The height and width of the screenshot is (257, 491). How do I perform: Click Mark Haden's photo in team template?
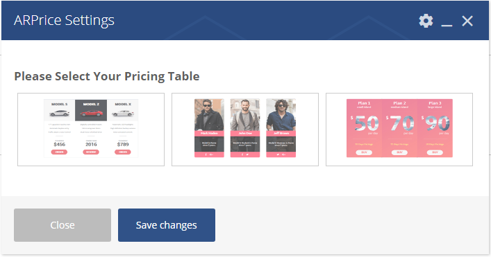tap(209, 114)
